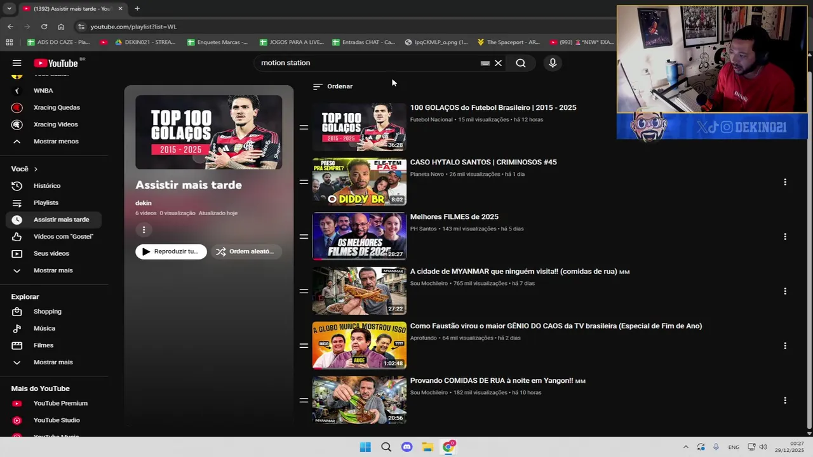Reload page with browser refresh button

(x=44, y=27)
